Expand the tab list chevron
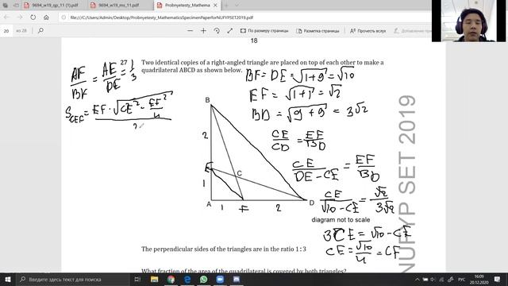The width and height of the screenshot is (508, 286). (x=237, y=6)
